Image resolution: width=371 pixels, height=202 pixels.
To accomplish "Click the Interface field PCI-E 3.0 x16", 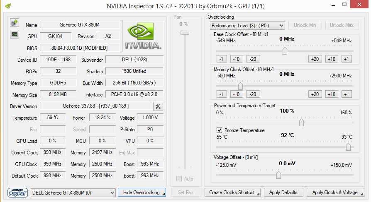I will point(134,94).
